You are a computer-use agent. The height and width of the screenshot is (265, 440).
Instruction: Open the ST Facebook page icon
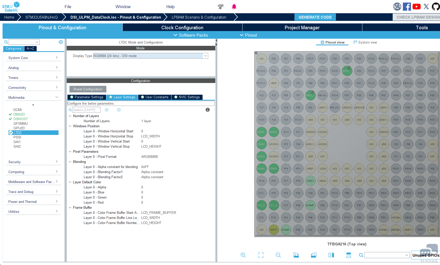pos(407,7)
